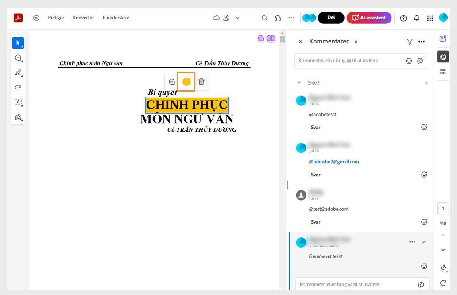Image resolution: width=457 pixels, height=295 pixels.
Task: Open the Rediger menu
Action: [56, 18]
